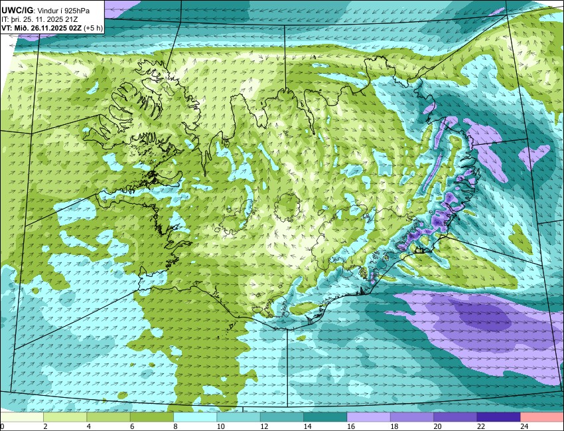The height and width of the screenshot is (431, 564).
Task: Click the 10–12 m/s light teal legend swatch
Action: click(238, 417)
